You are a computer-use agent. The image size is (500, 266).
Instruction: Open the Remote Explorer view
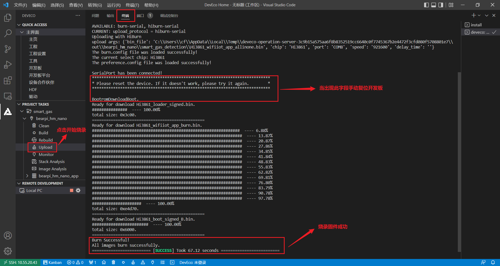8,96
